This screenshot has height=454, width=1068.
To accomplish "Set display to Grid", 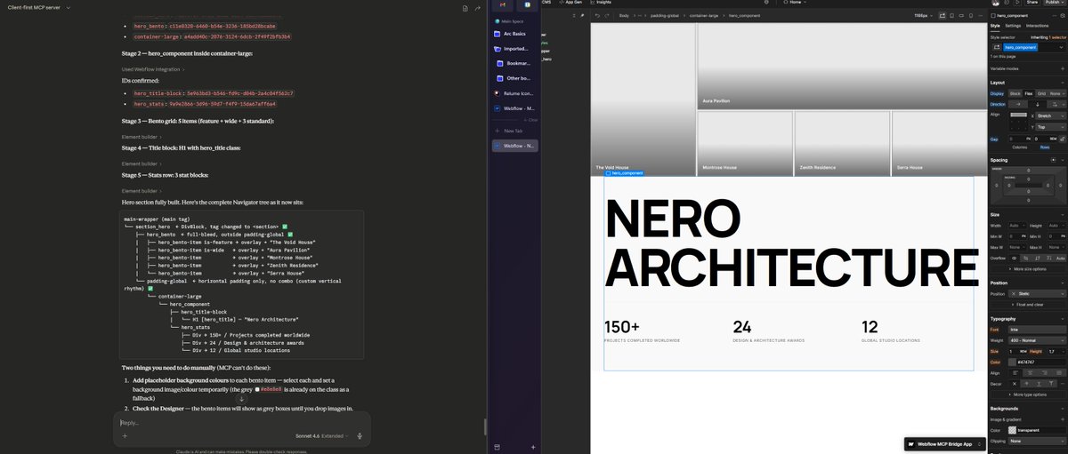I will [x=1041, y=93].
